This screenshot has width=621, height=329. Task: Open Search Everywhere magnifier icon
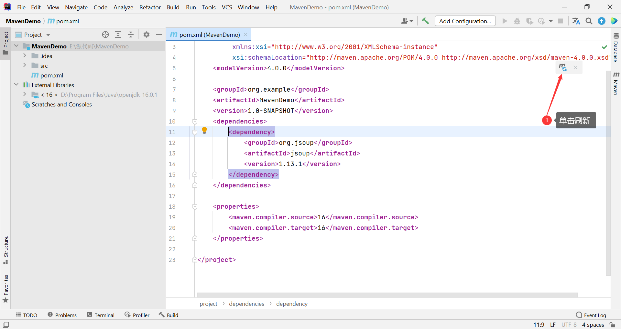(x=589, y=21)
